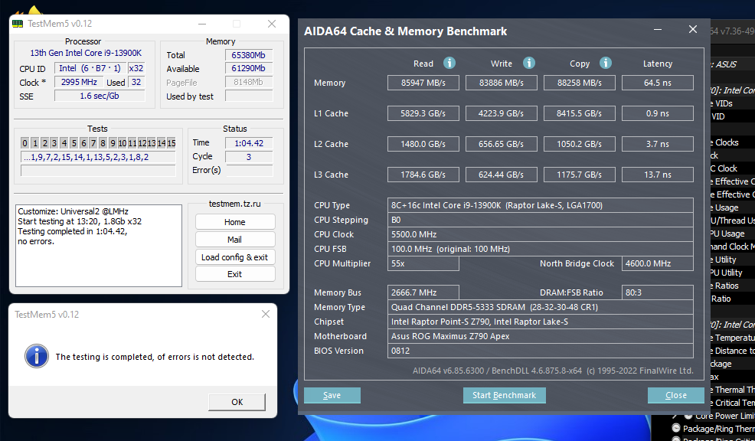Click the Memory Bus 2666.7 MHz field

pyautogui.click(x=423, y=292)
